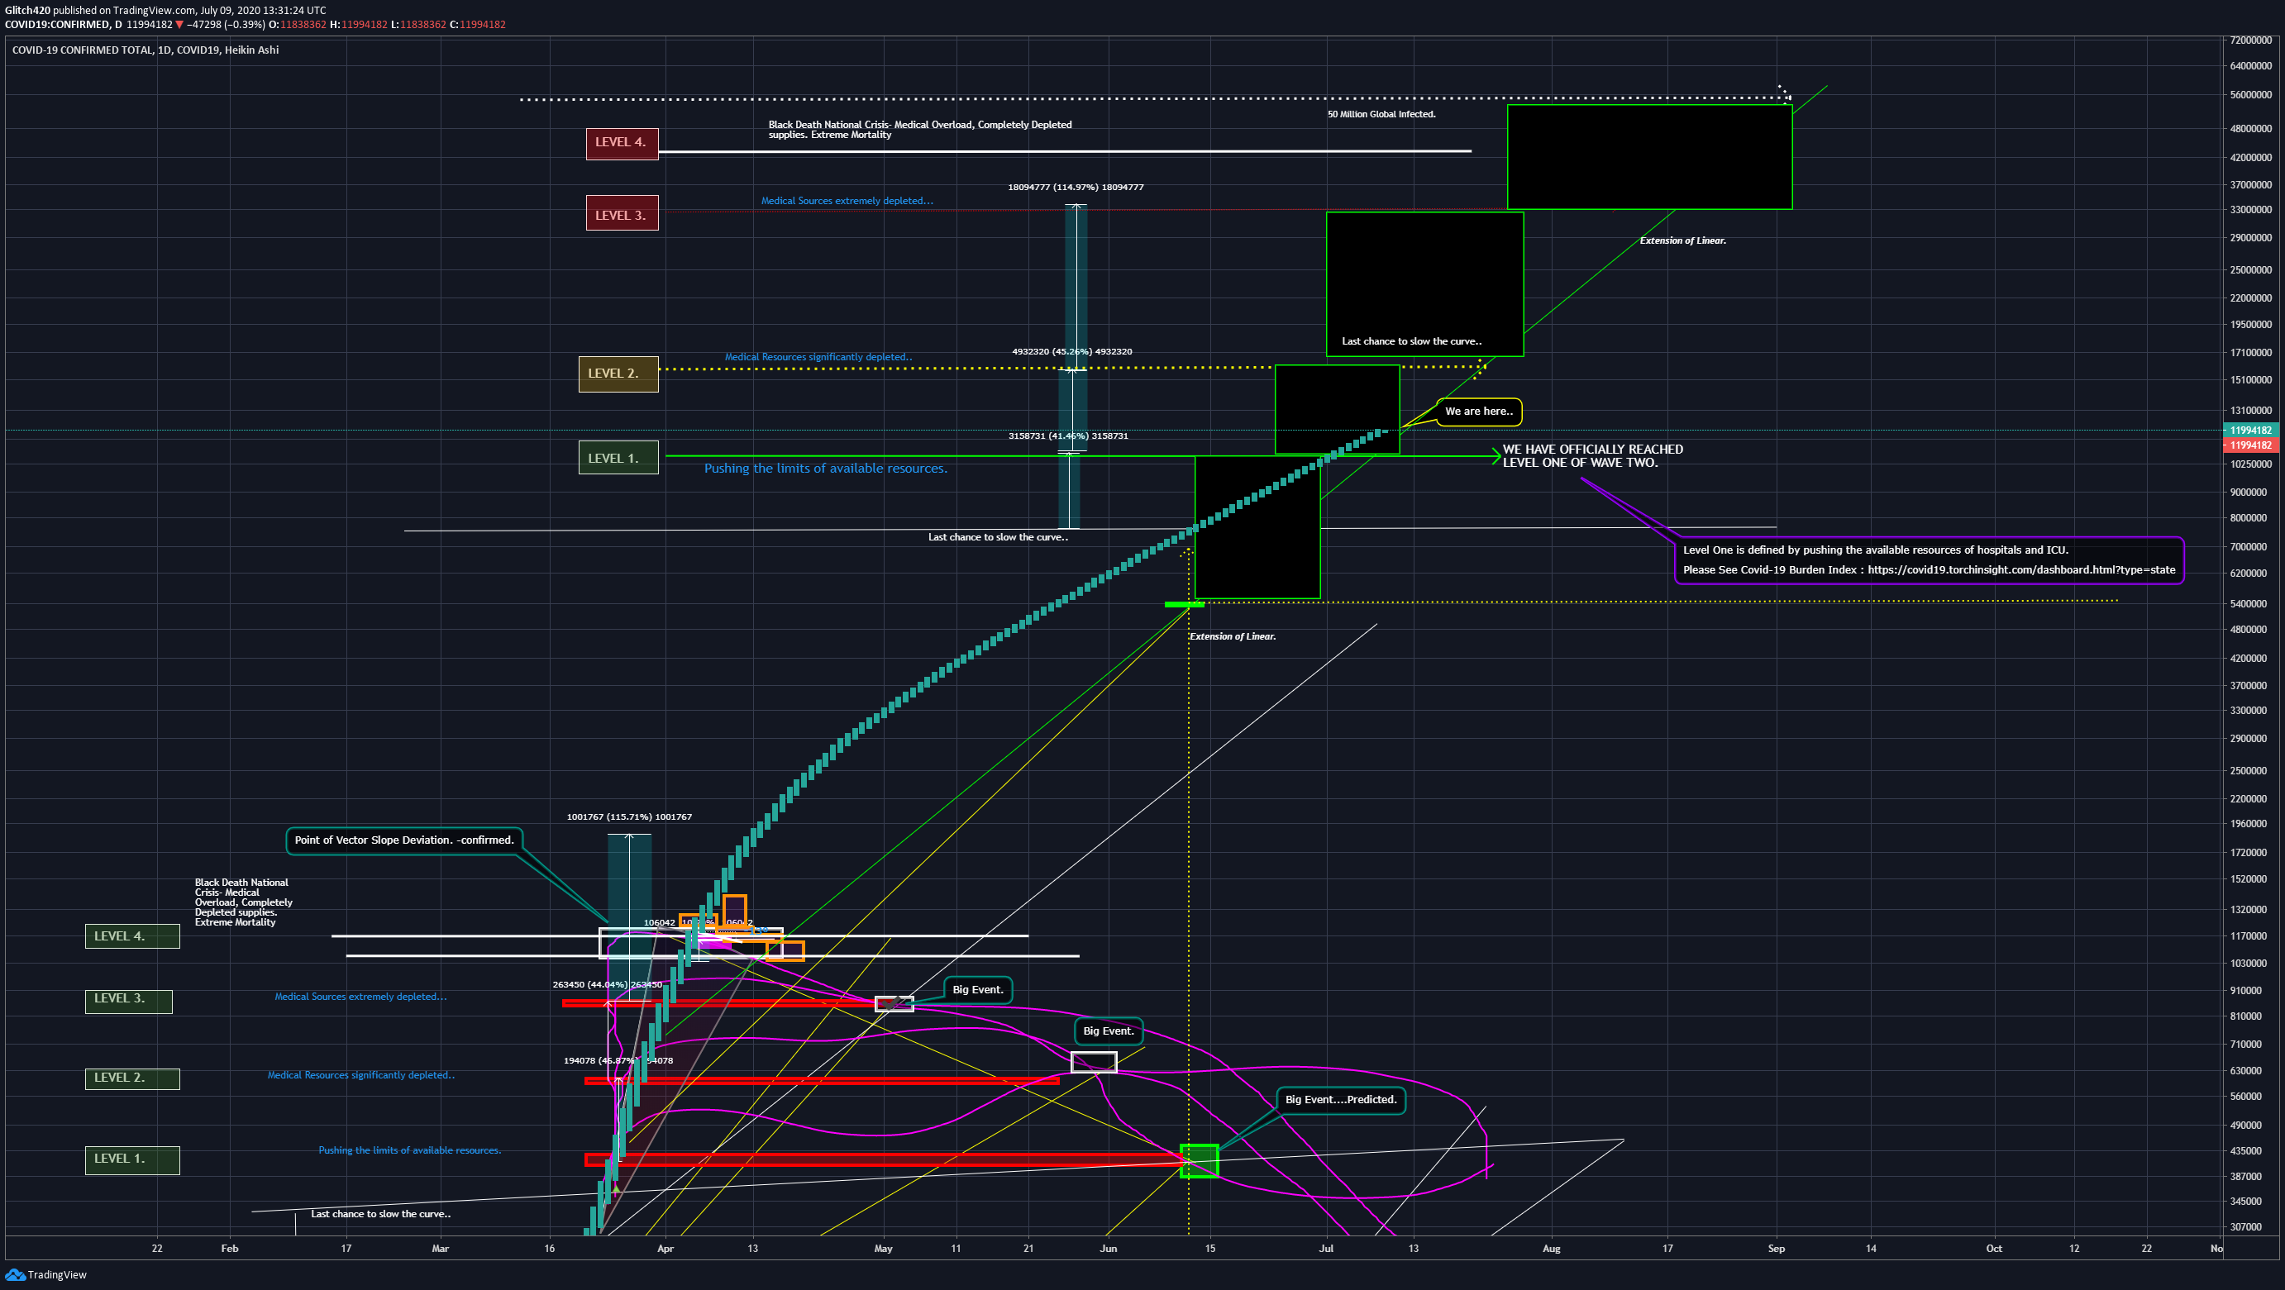This screenshot has height=1290, width=2285.
Task: Click the 'Feb' date label on time axis
Action: click(230, 1250)
